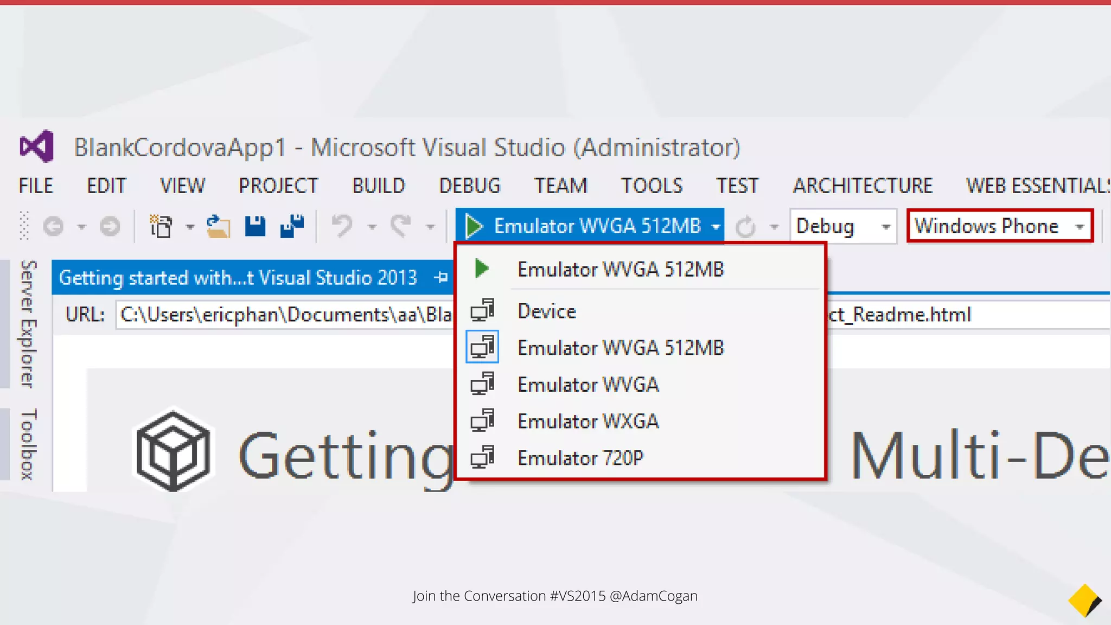Open the Server Explorer side panel

tap(28, 324)
